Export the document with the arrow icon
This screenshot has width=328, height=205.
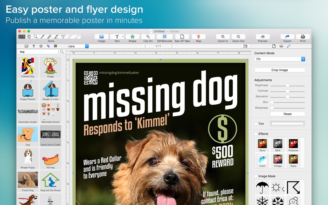coord(287,37)
